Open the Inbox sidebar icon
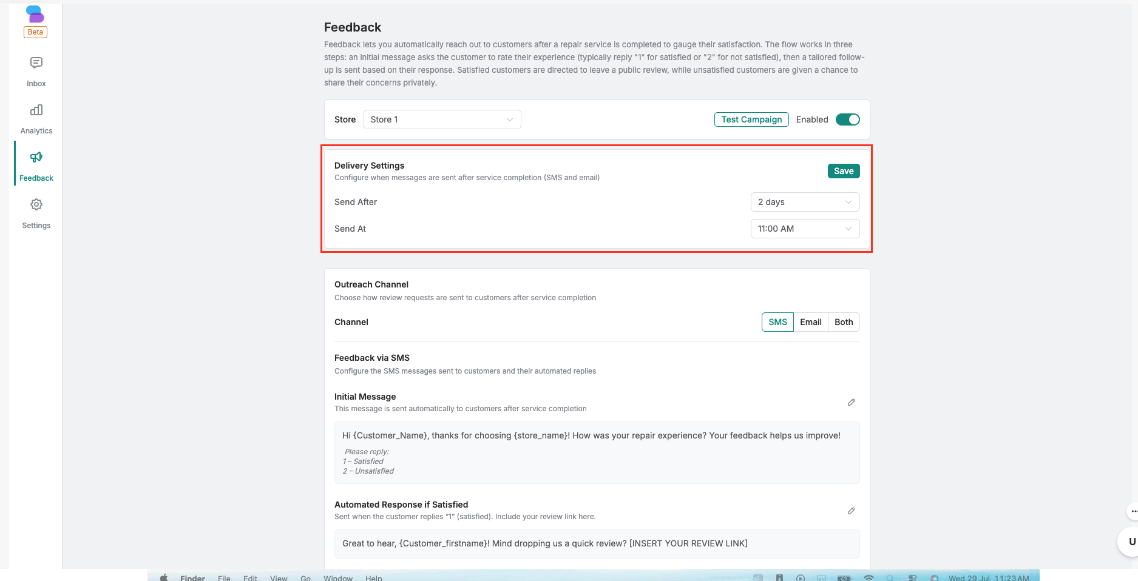The height and width of the screenshot is (581, 1138). 36,62
